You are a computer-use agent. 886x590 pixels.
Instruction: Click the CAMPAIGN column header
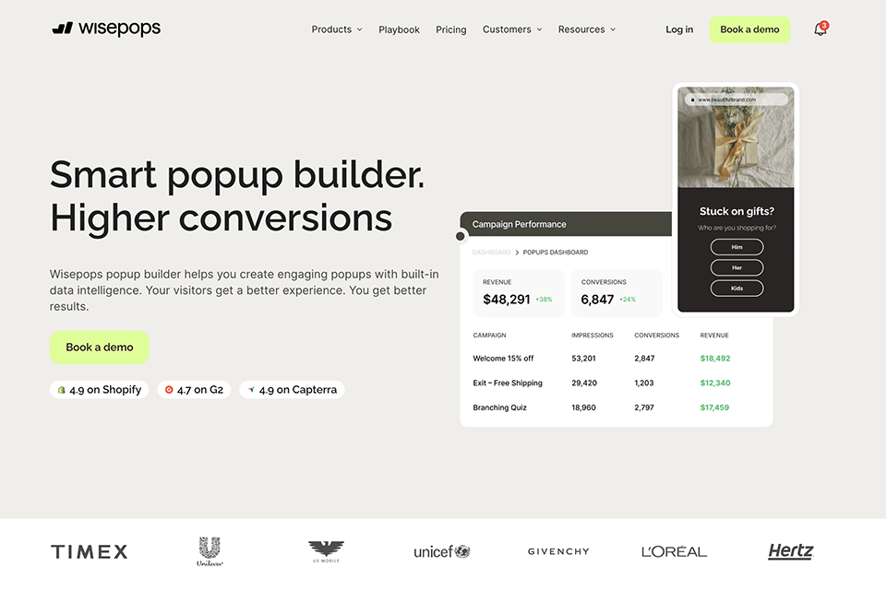point(489,336)
